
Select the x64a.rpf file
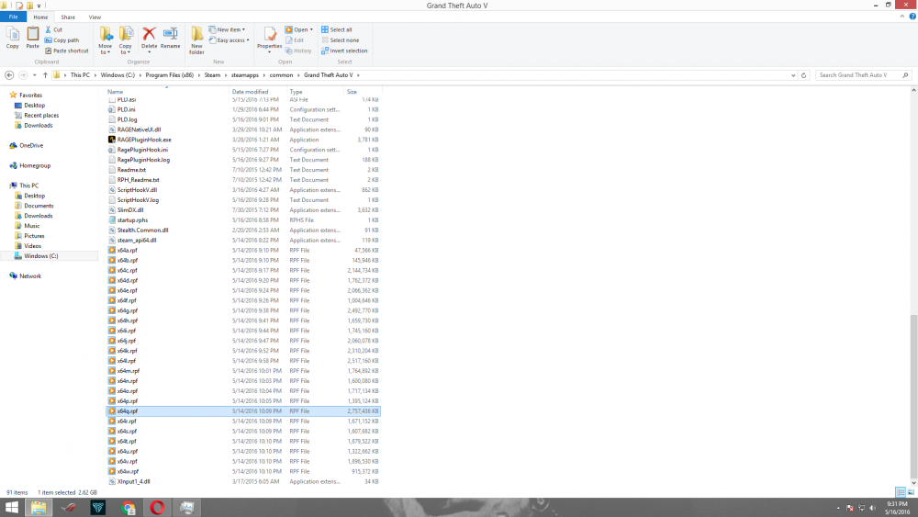(x=243, y=250)
